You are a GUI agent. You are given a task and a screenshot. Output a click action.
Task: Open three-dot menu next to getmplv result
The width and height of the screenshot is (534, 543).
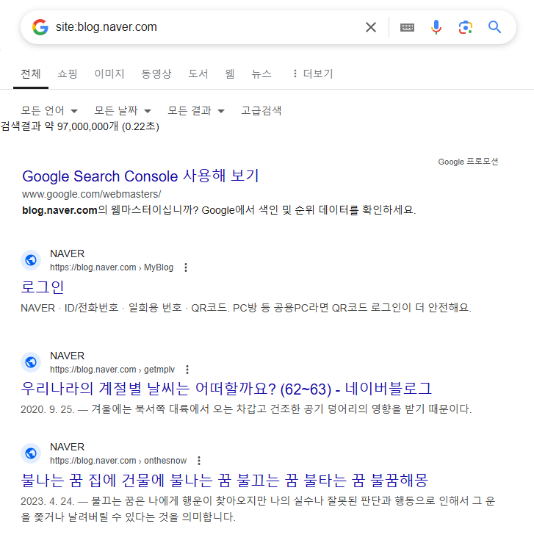tap(187, 370)
